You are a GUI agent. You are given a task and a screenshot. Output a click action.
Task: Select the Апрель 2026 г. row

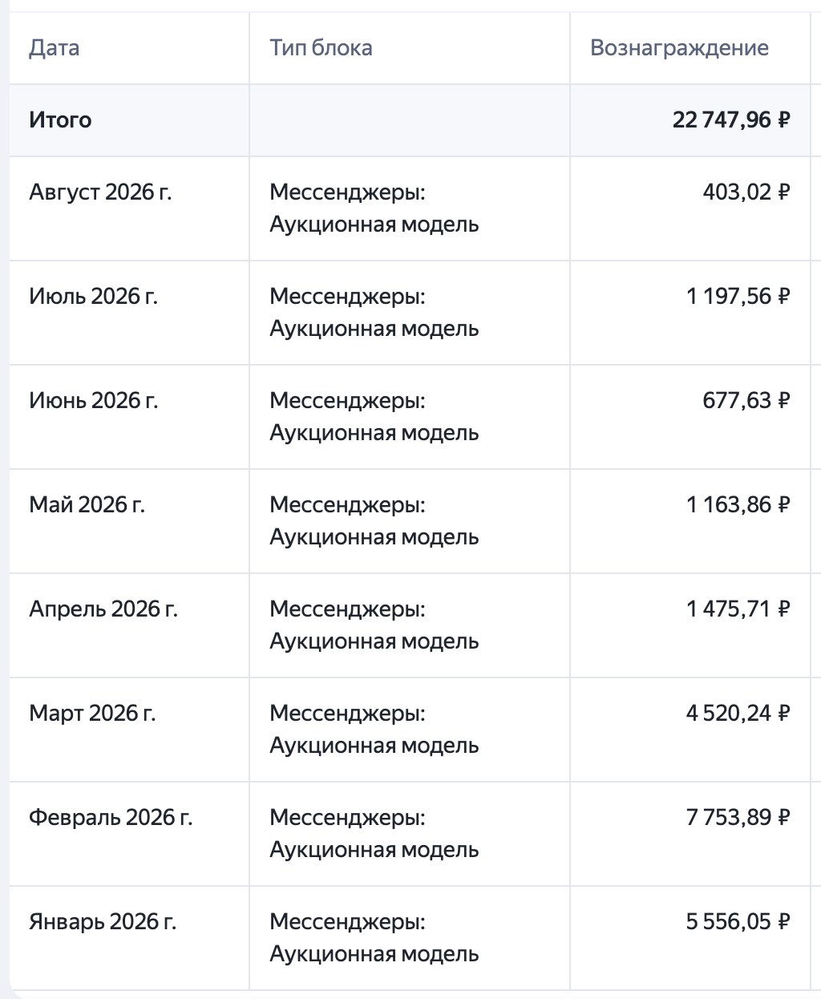pyautogui.click(x=410, y=625)
